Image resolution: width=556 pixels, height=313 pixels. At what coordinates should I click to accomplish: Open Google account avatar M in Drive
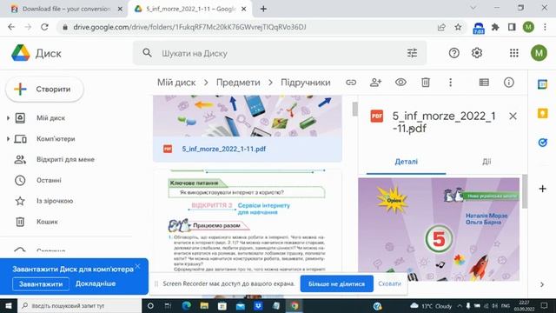(539, 53)
